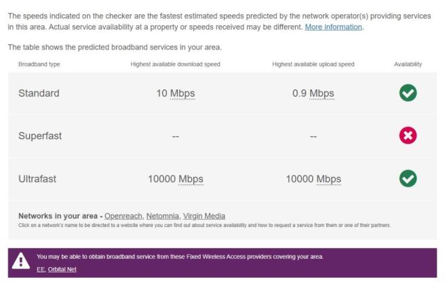Select the Ultrafast row label
The width and height of the screenshot is (445, 284).
37,179
